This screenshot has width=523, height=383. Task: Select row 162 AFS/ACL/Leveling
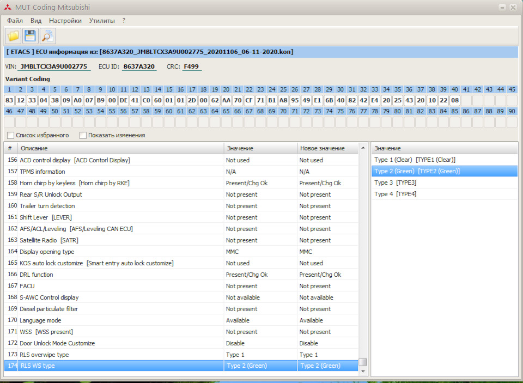[x=181, y=229]
